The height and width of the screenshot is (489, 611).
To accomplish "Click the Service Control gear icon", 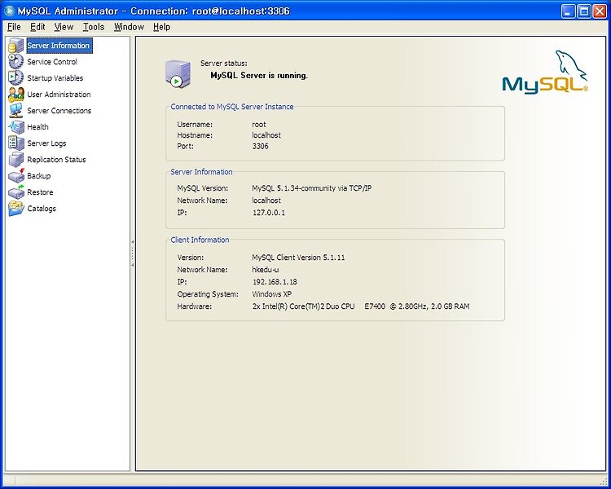I will [x=16, y=62].
